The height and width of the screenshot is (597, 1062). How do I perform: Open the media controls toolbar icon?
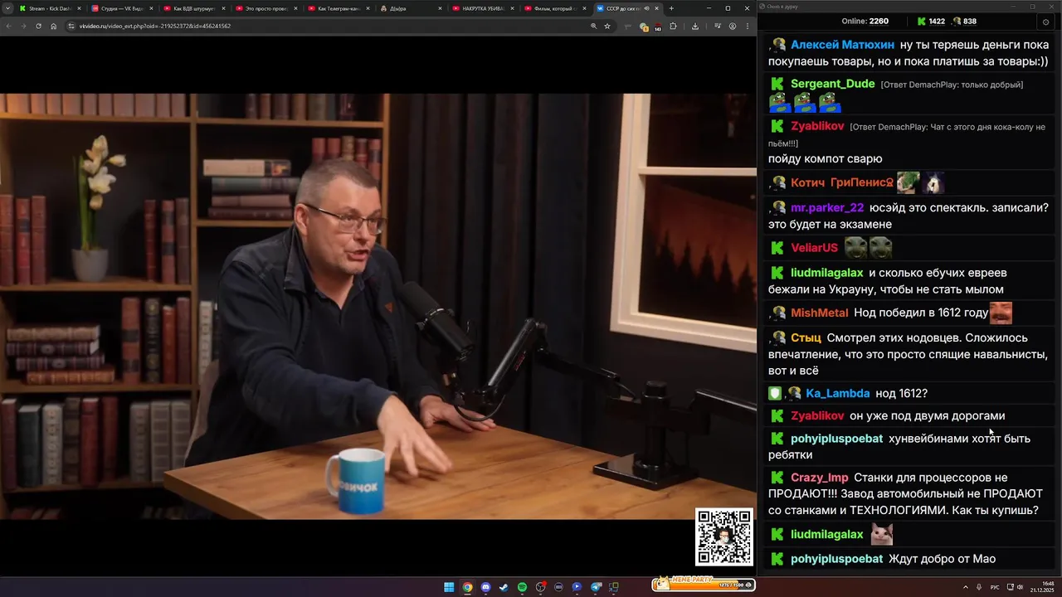(718, 26)
